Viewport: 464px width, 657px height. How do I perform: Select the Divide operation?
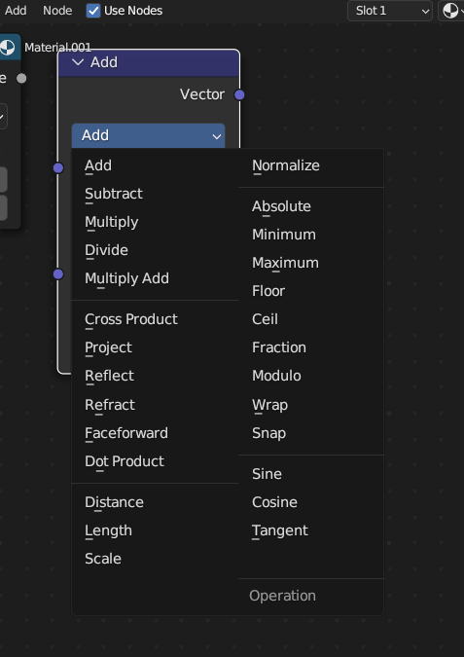click(x=155, y=250)
